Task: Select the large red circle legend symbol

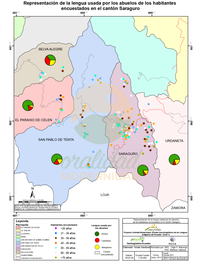Action: 97,240
